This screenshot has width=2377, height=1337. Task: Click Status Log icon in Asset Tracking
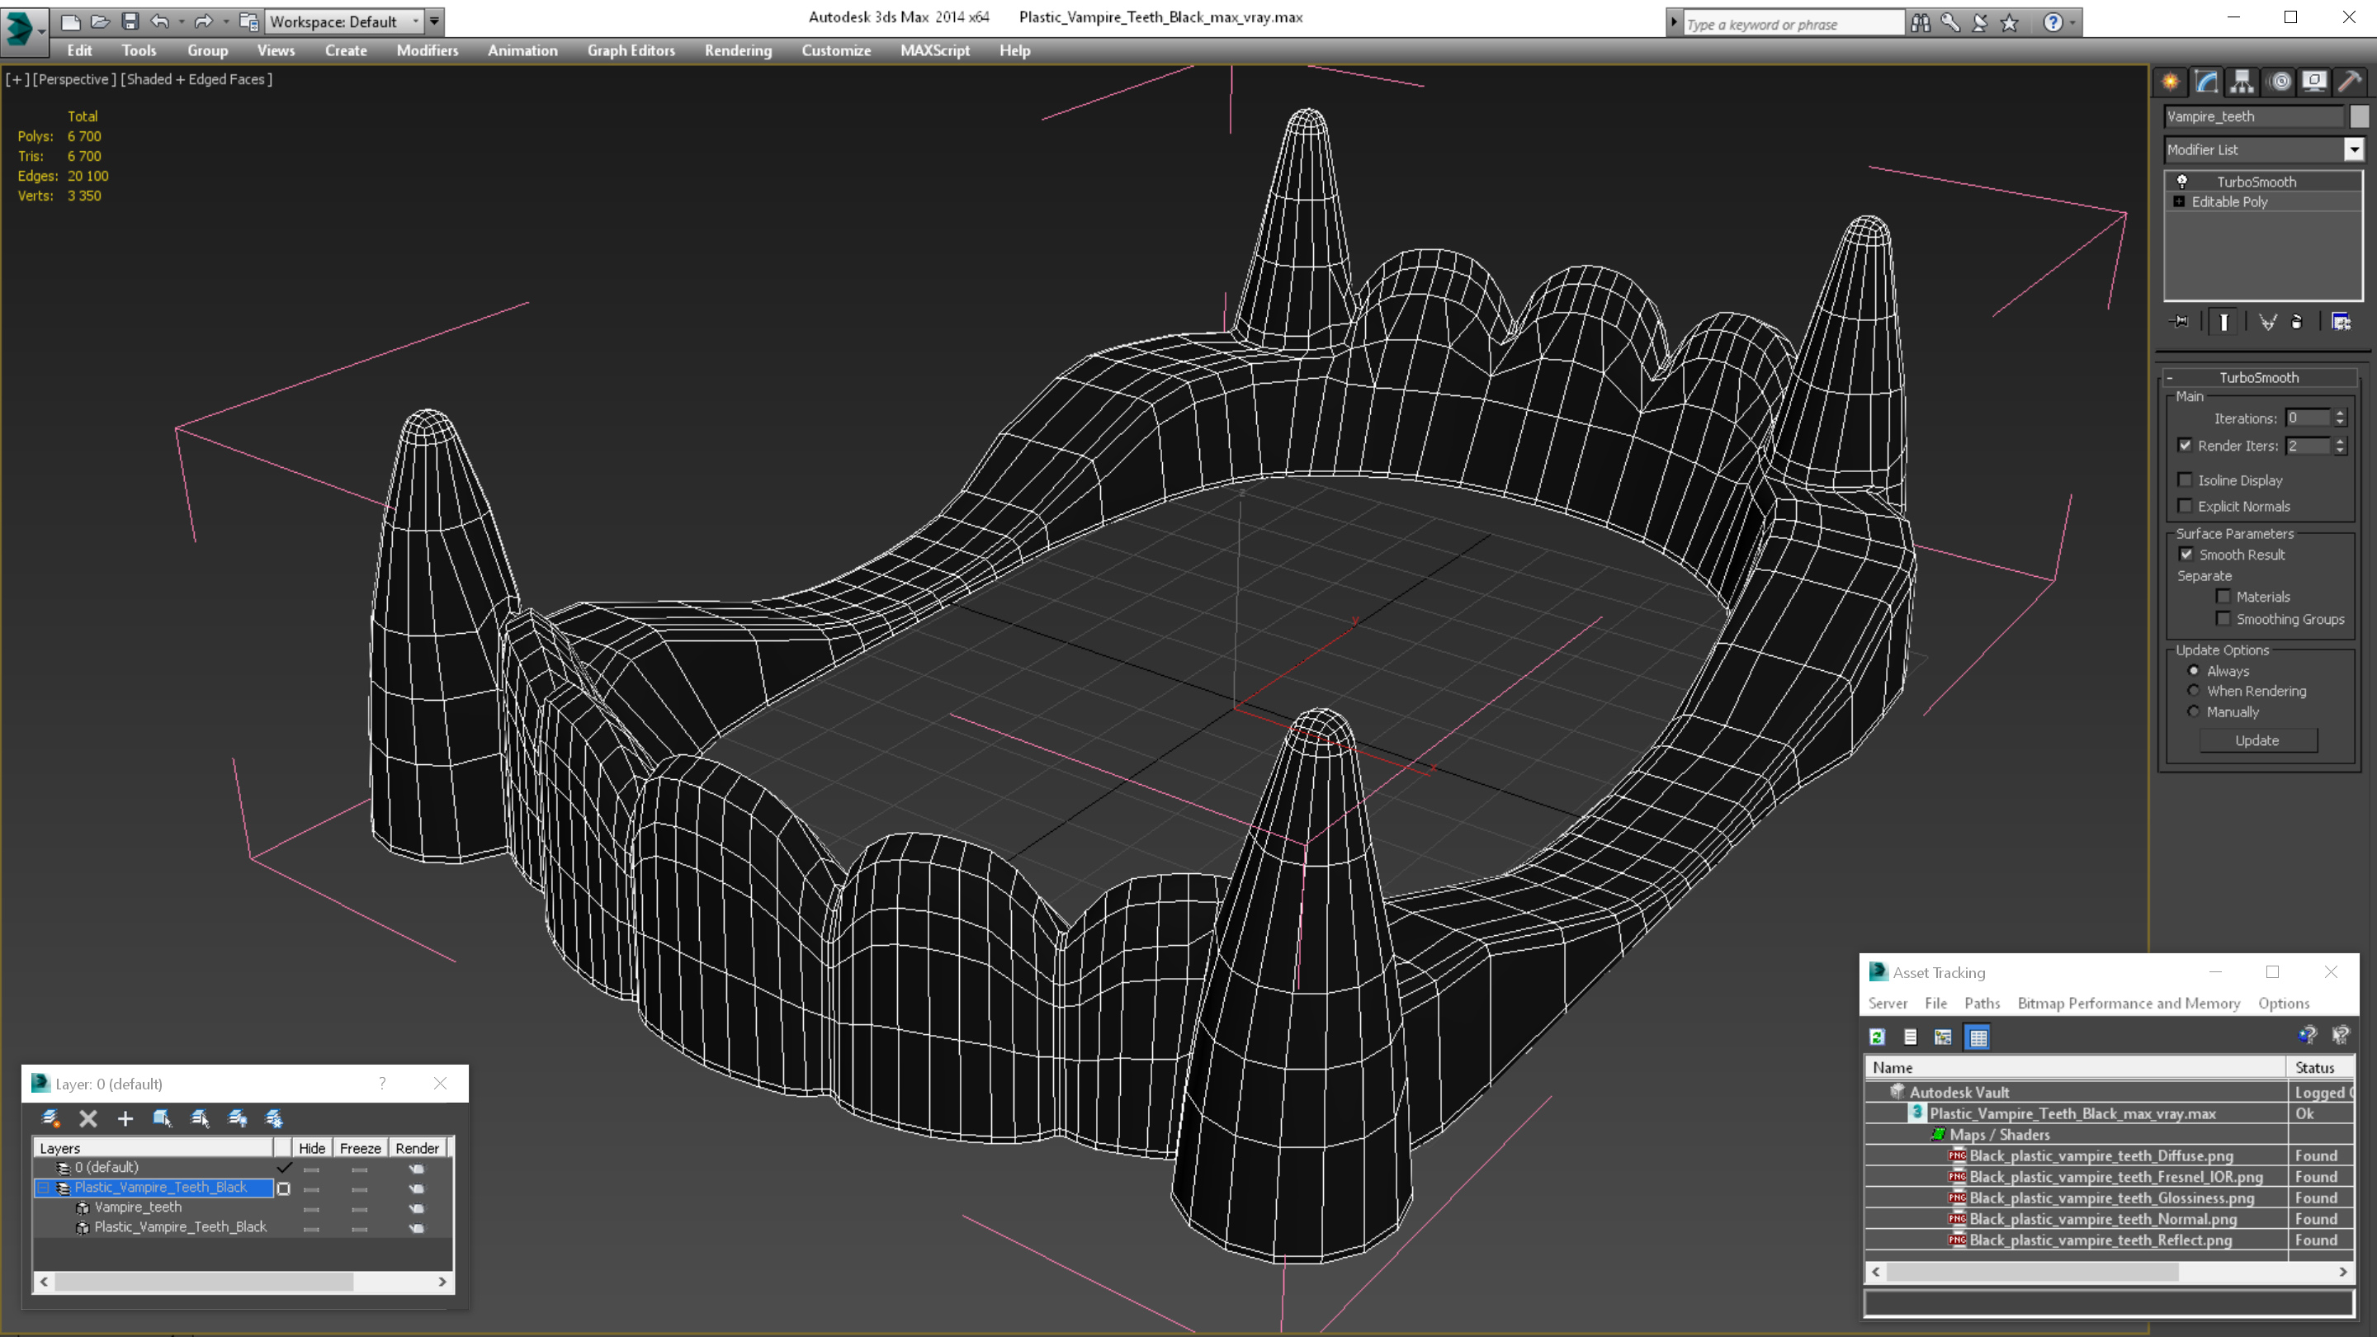1910,1037
